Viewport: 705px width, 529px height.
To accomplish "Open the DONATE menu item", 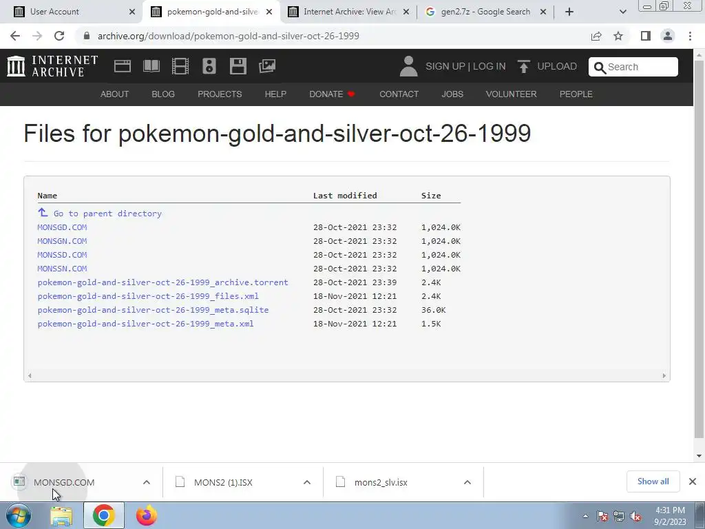I will [332, 94].
